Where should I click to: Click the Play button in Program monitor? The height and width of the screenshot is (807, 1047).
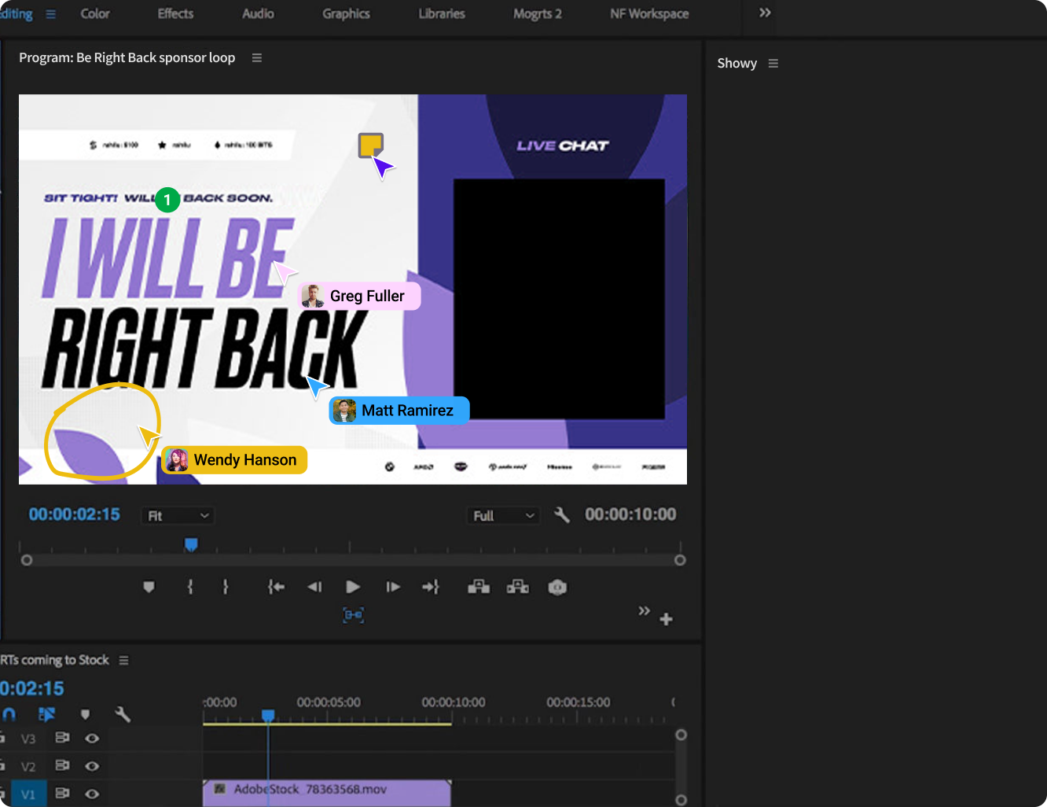[353, 587]
